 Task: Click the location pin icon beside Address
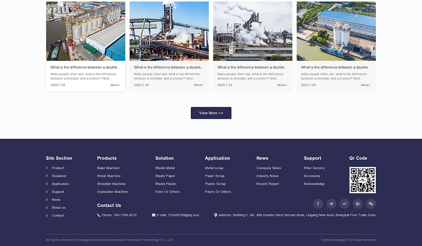pyautogui.click(x=216, y=215)
